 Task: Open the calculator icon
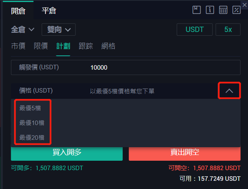click(223, 10)
